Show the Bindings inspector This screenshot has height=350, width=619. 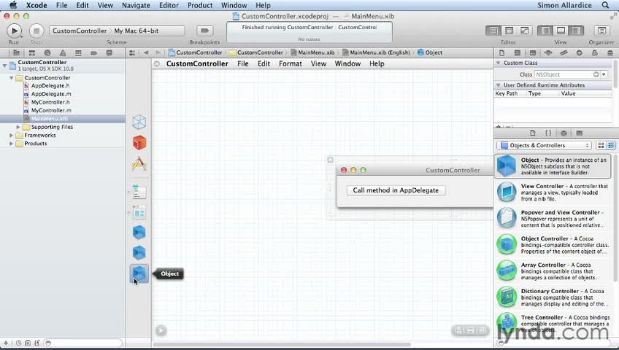point(594,52)
